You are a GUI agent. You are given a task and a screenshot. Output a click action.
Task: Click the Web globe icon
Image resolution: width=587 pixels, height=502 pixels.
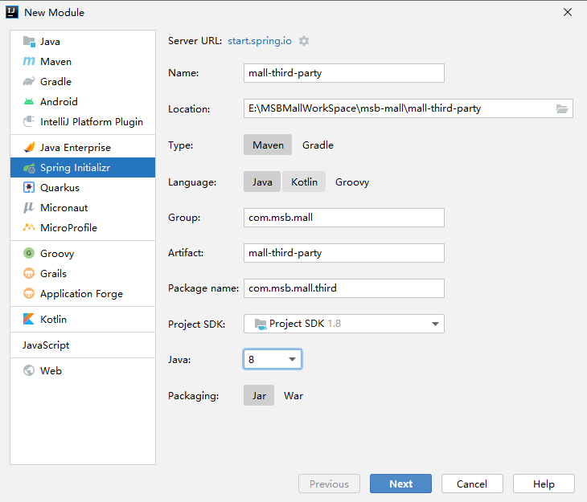29,370
